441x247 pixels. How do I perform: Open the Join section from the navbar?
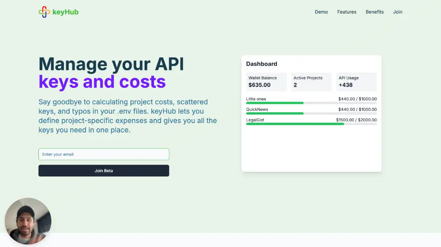(397, 12)
